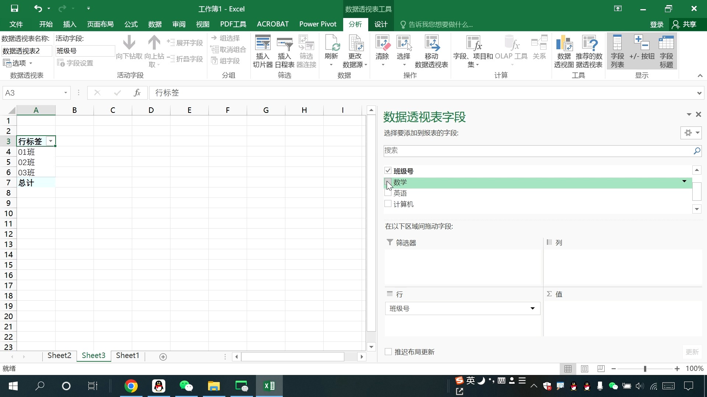The width and height of the screenshot is (707, 397).
Task: Enable the 英语 field
Action: pyautogui.click(x=388, y=193)
